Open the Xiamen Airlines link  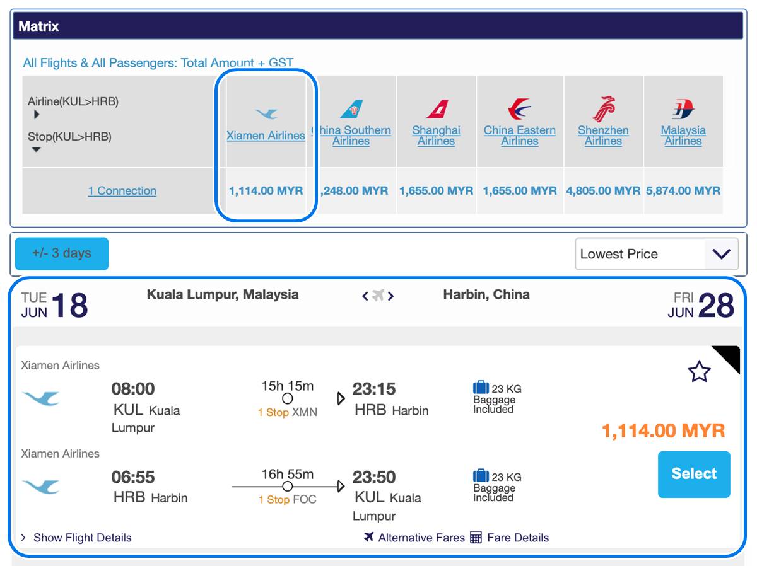click(266, 136)
